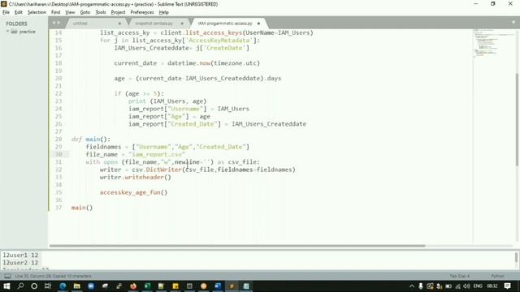Open File Explorer from taskbar
This screenshot has width=520, height=292.
pyautogui.click(x=76, y=286)
